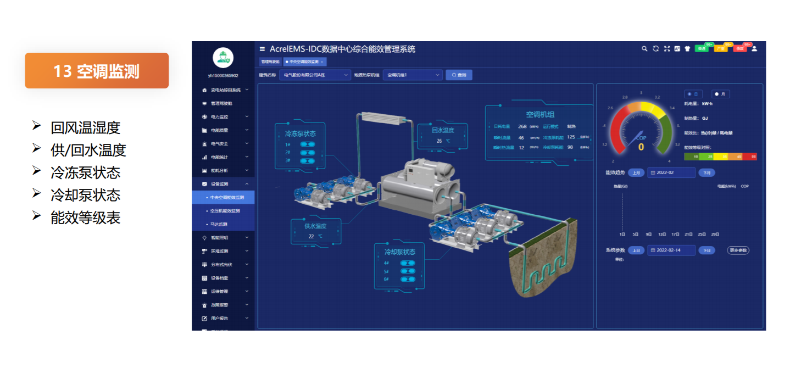The width and height of the screenshot is (801, 374).
Task: Click calendar icon in 2022-02 date field
Action: click(x=653, y=172)
